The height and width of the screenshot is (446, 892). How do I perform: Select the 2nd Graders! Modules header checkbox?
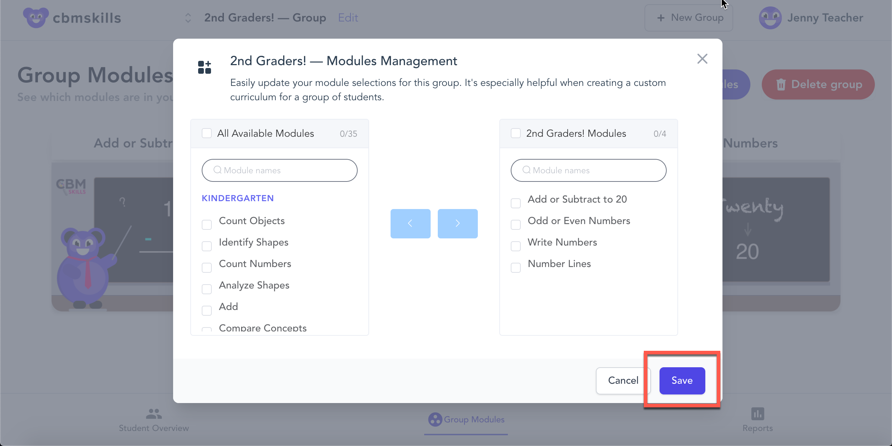pos(515,133)
